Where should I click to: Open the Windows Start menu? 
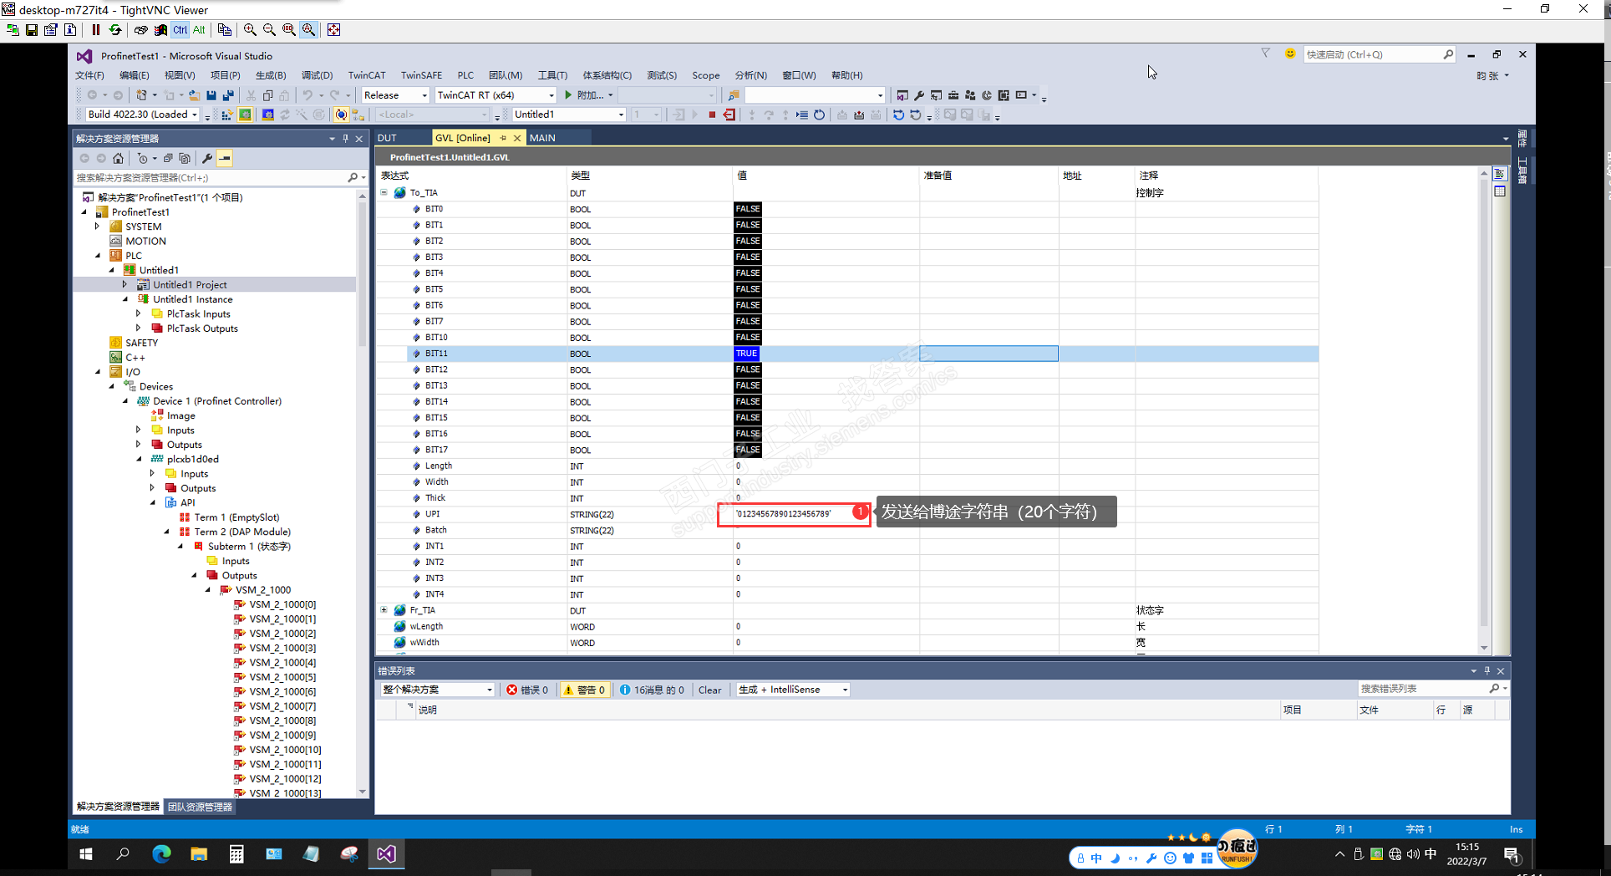pos(85,853)
